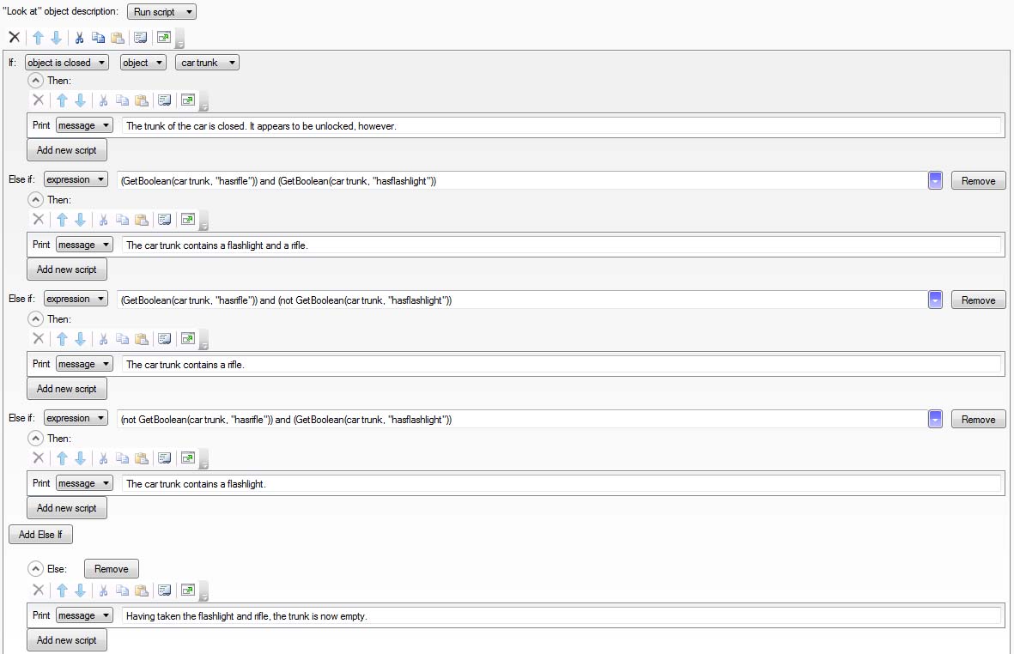This screenshot has height=654, width=1014.
Task: Click the "trunk is now empty" message field
Action: coord(562,615)
